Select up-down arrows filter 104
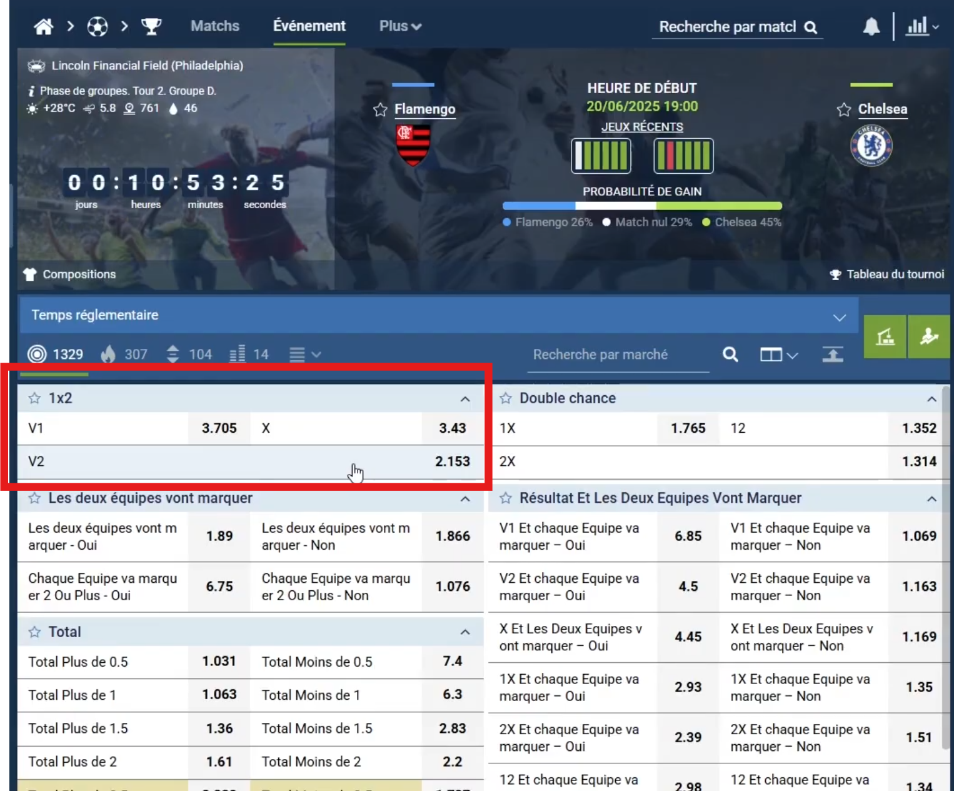954x791 pixels. tap(173, 355)
